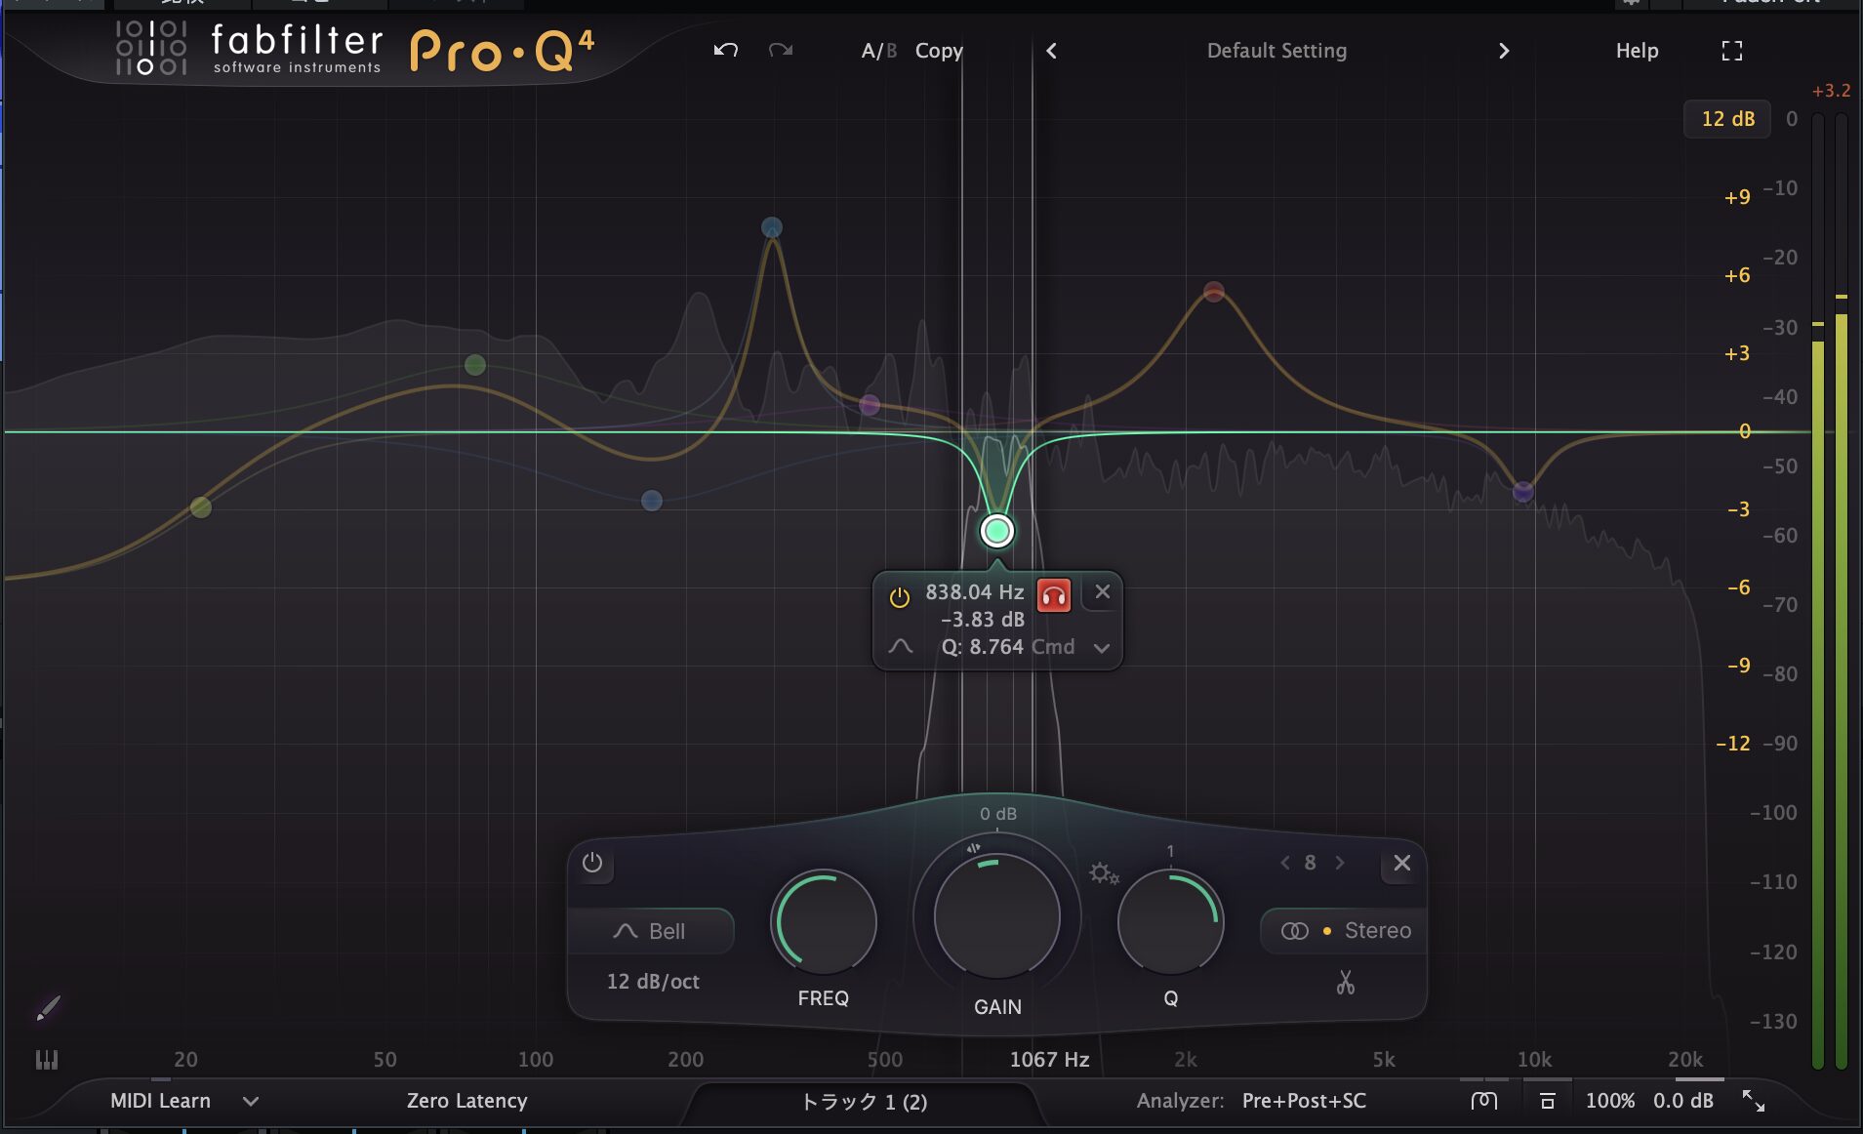Click the output options icon

click(x=1547, y=1101)
